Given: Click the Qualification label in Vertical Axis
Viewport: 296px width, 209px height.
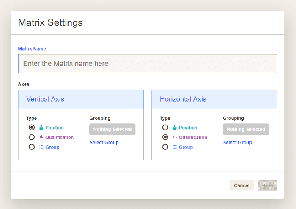Looking at the screenshot, I should point(59,137).
